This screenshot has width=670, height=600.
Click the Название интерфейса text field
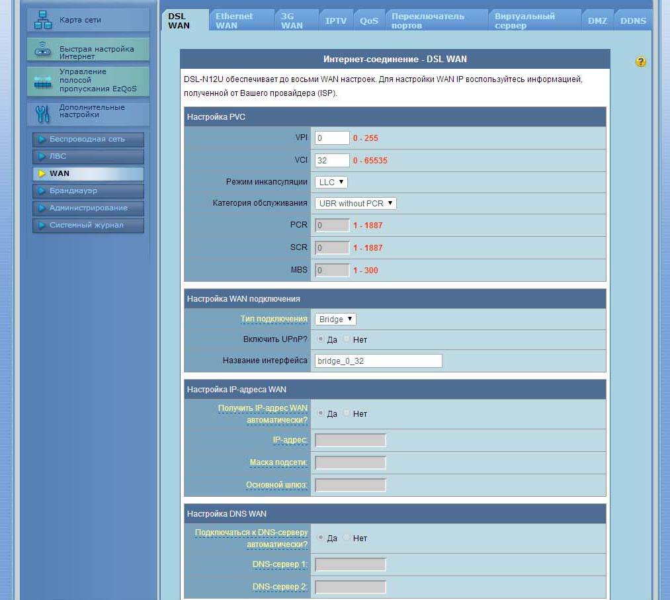(378, 361)
